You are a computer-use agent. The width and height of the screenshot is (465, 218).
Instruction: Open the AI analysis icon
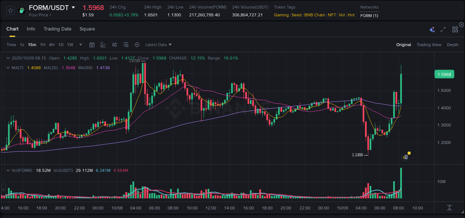point(432,29)
